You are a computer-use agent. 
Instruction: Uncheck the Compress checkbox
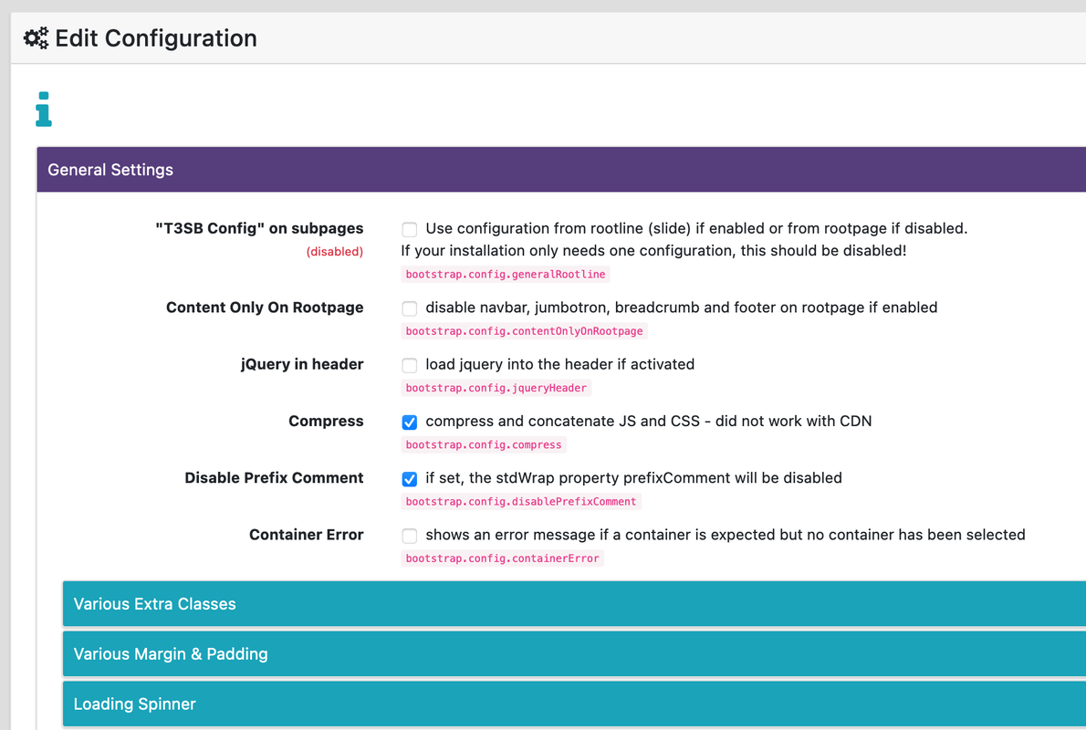pos(410,422)
